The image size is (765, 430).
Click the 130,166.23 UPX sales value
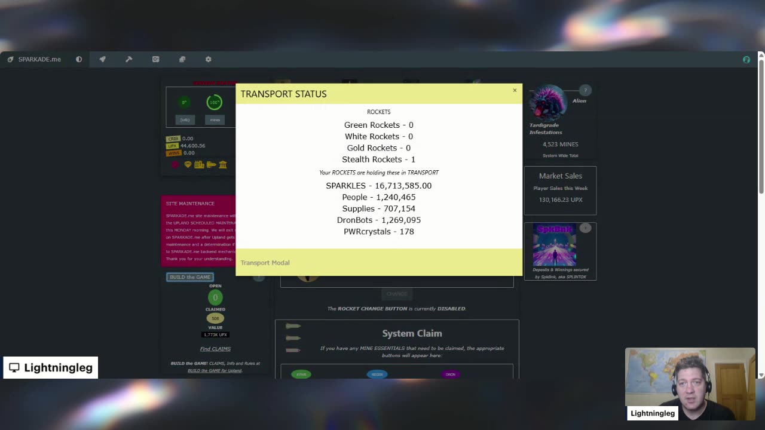561,200
